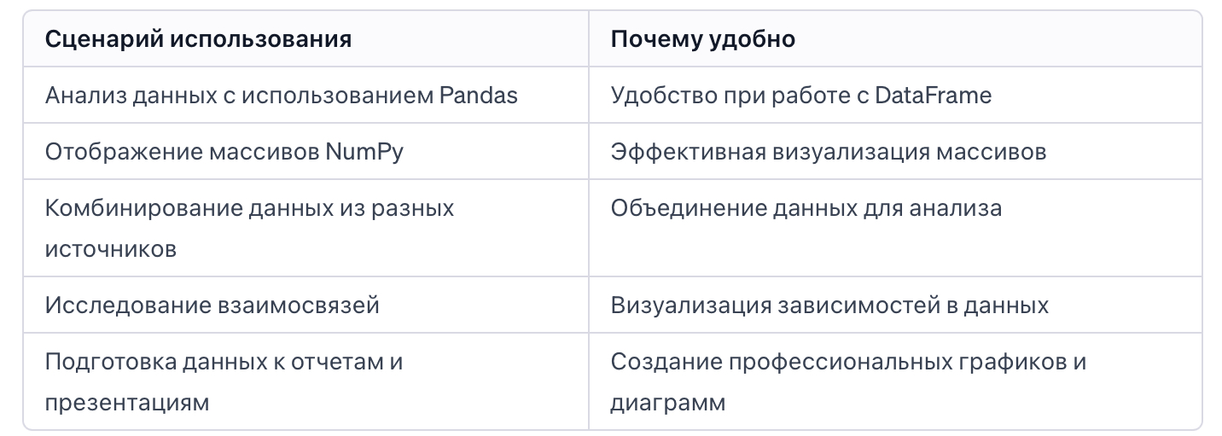Image resolution: width=1222 pixels, height=436 pixels.
Task: Click the word "DataFrame" in the table
Action: [934, 95]
